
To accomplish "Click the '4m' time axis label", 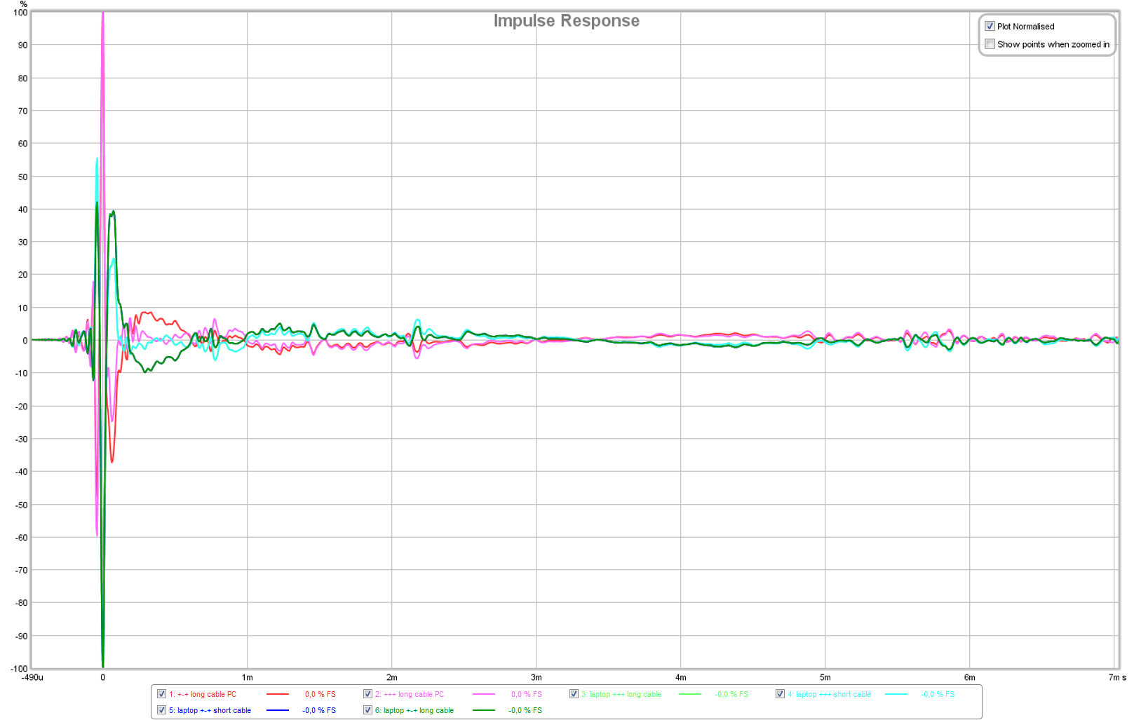I will (681, 677).
